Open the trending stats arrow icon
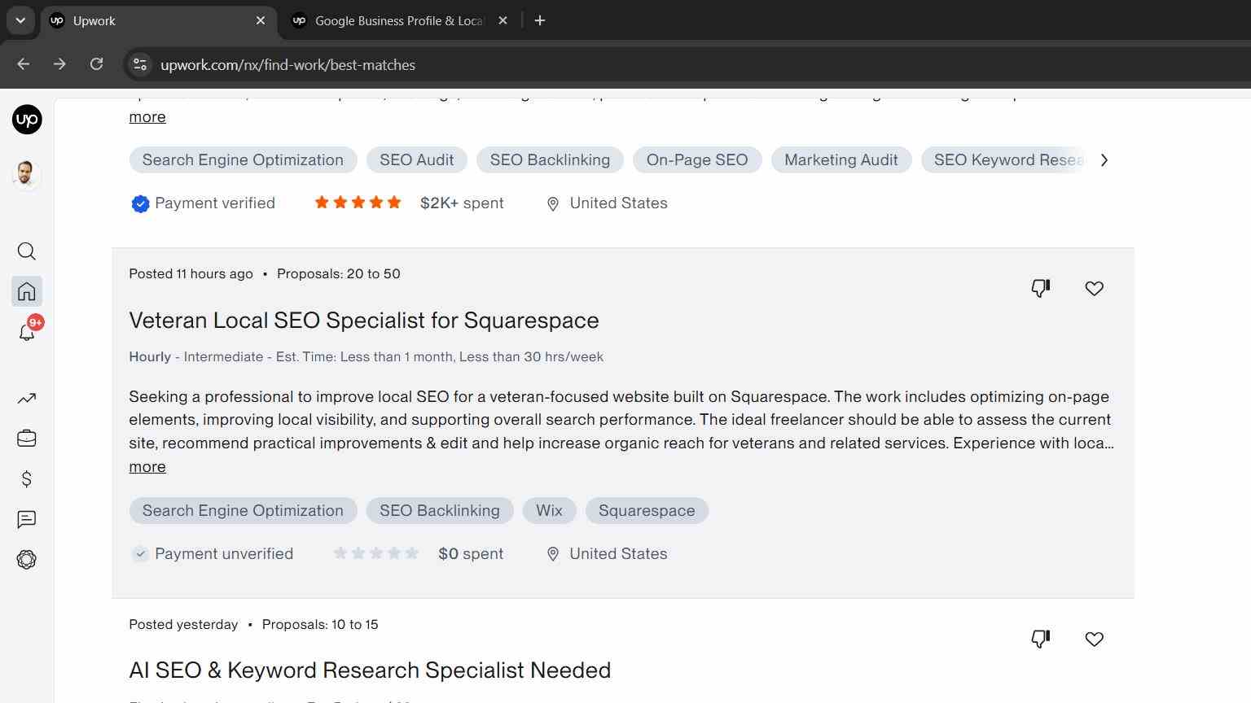Screen dimensions: 1251x703 (27, 398)
